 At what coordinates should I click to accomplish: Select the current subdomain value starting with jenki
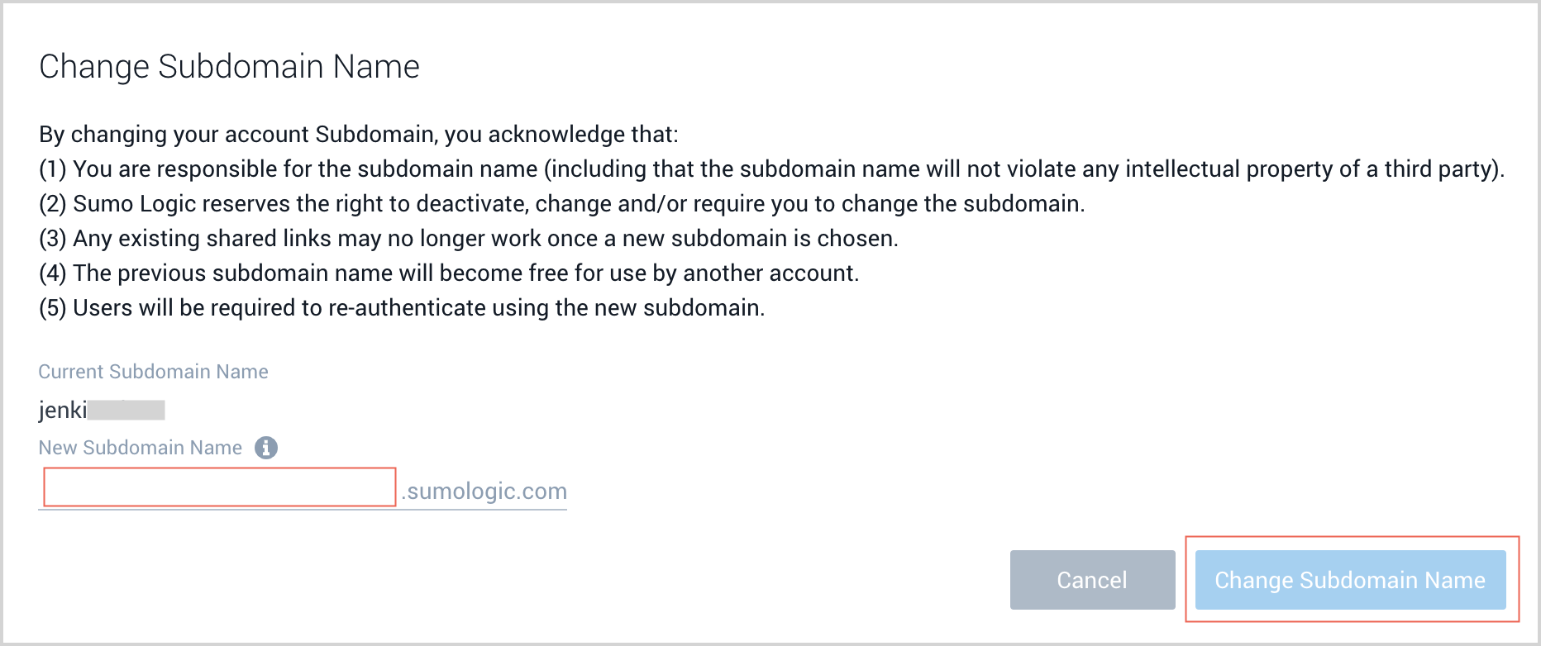(101, 409)
